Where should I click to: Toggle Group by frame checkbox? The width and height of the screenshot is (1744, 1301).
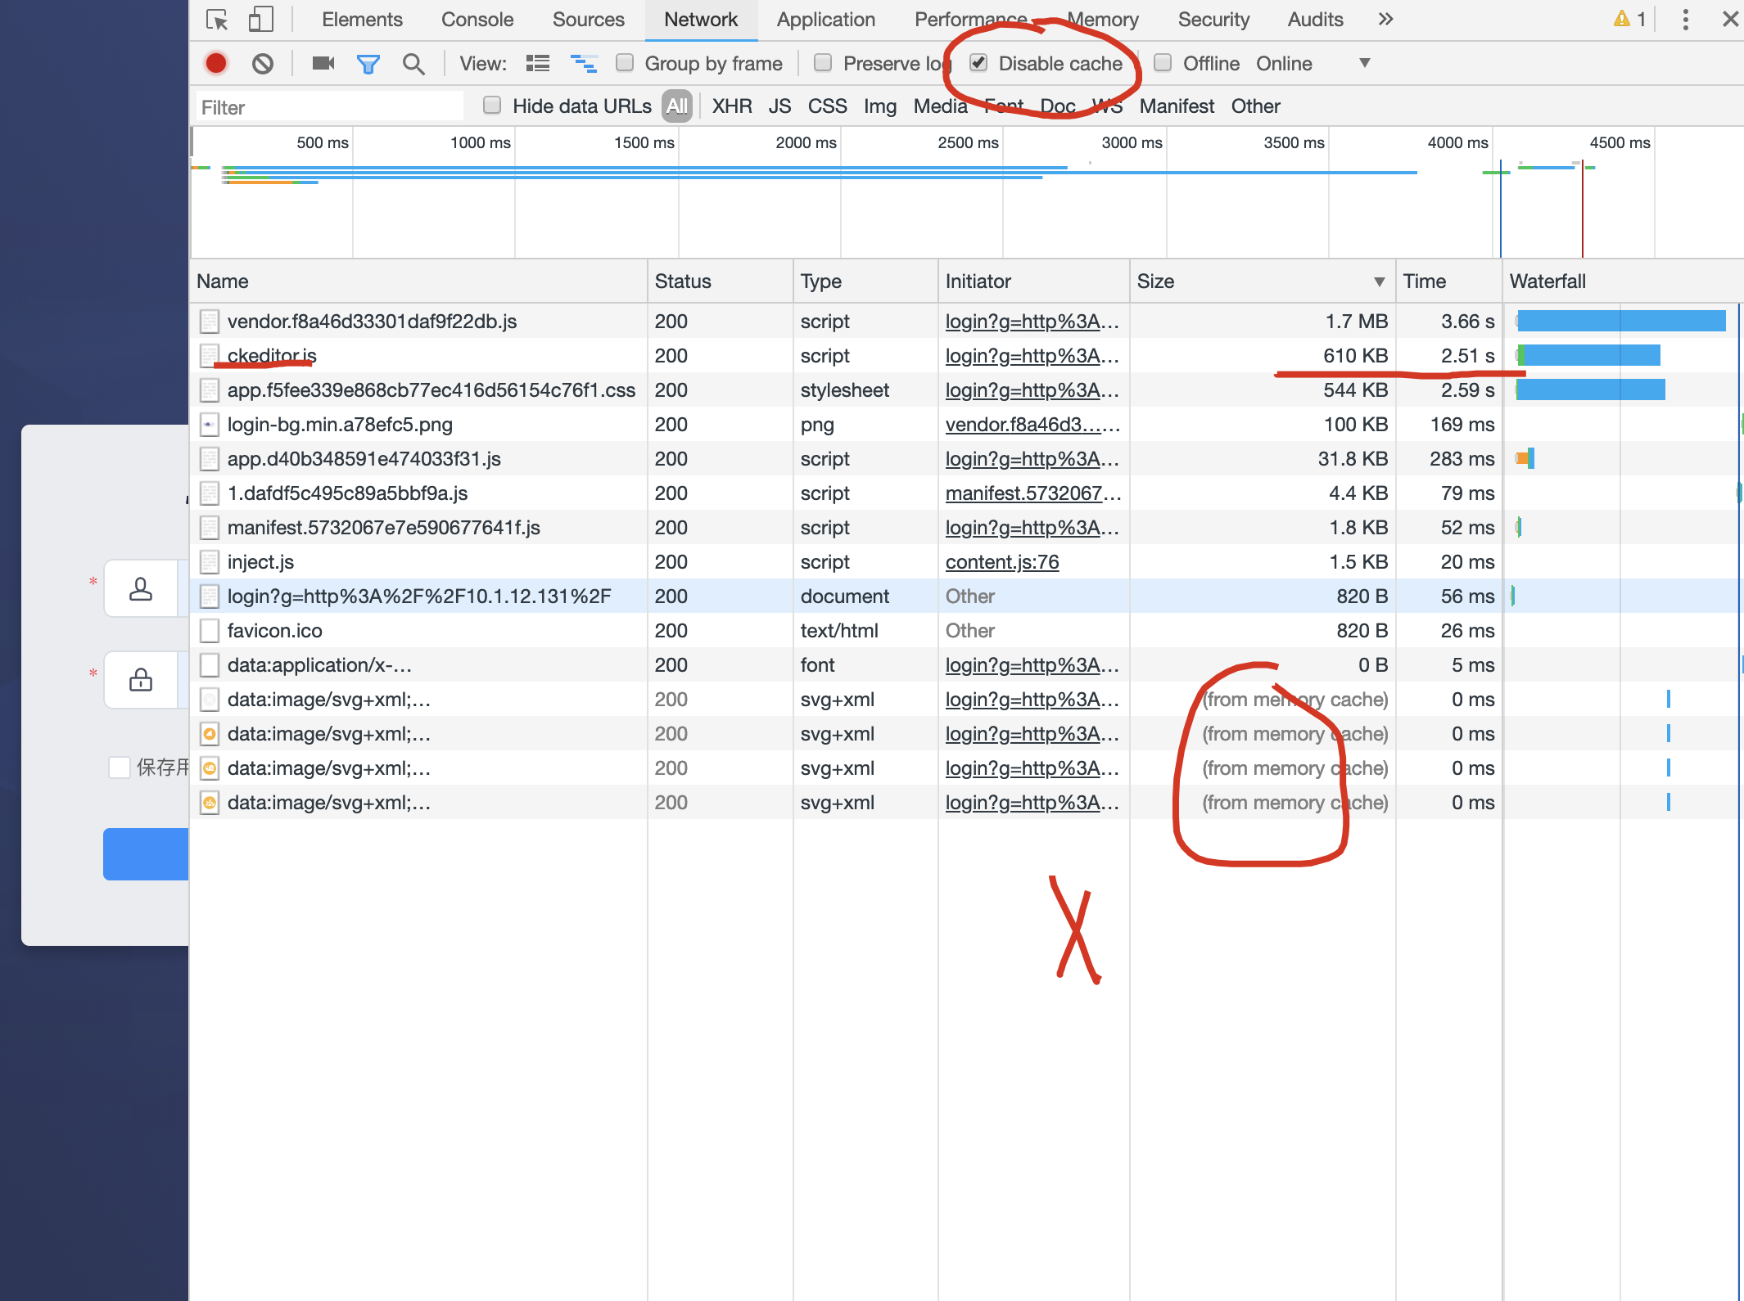point(625,63)
